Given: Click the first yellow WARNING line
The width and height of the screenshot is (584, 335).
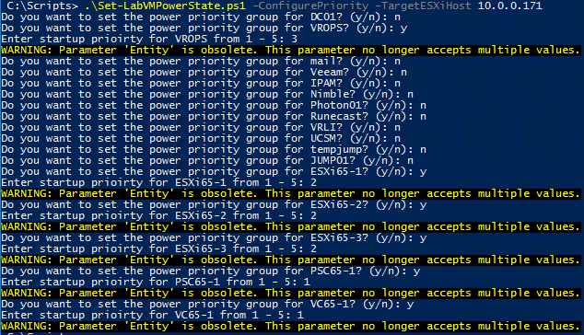Looking at the screenshot, I should 290,51.
